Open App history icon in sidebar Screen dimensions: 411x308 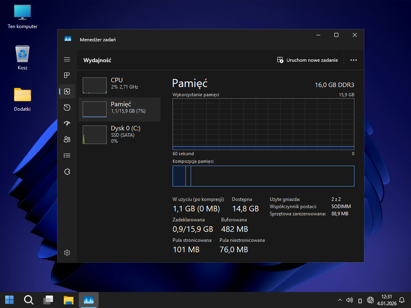(x=67, y=107)
